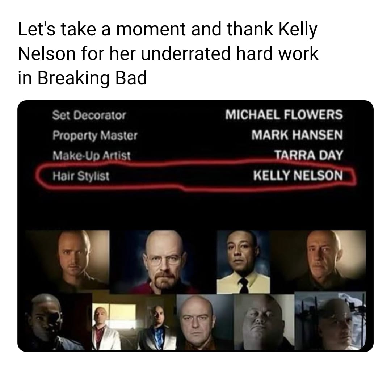Click the circled "Hair Stylist" label
Screen dimensions: 391x391
click(81, 176)
